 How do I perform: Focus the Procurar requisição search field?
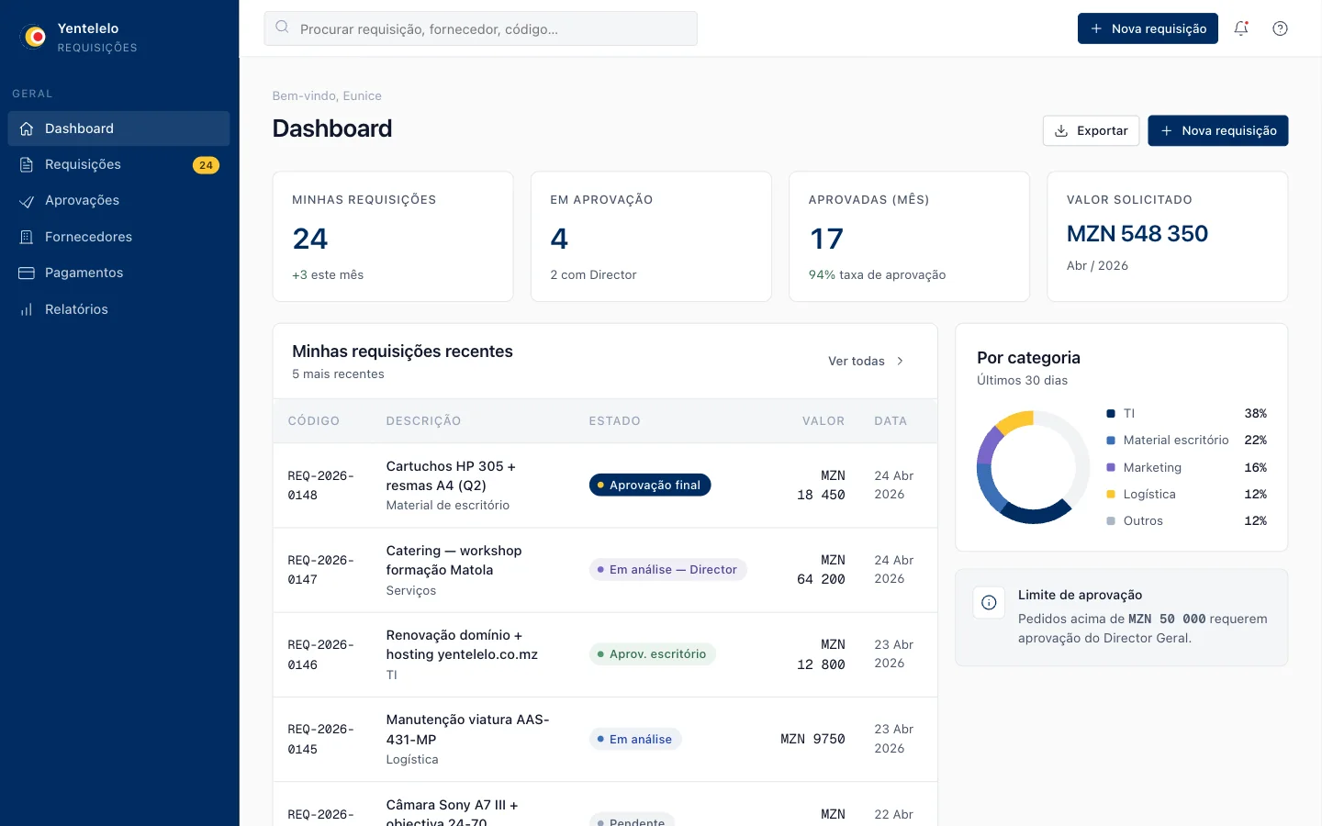(x=481, y=28)
